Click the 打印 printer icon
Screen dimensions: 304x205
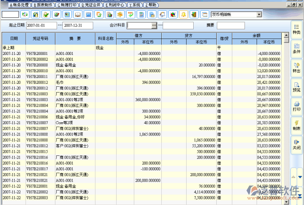[x=296, y=105]
